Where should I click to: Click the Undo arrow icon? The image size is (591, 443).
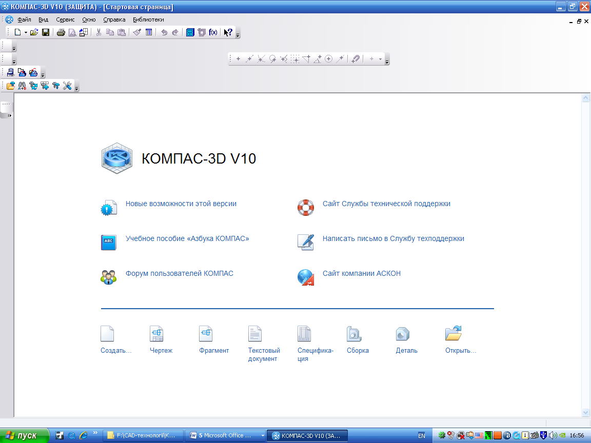coord(164,32)
